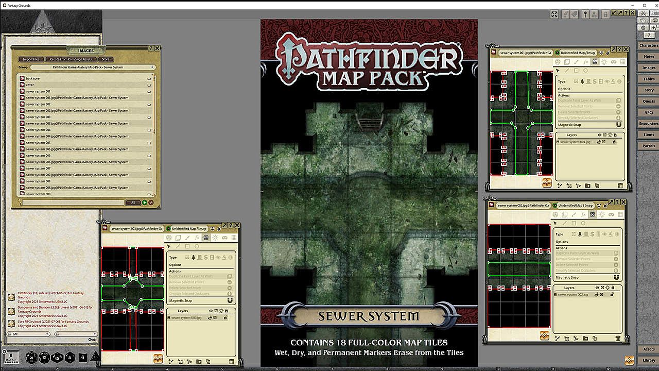
Task: Select the pointer tool in sewer system 002 window
Action: [x=555, y=223]
